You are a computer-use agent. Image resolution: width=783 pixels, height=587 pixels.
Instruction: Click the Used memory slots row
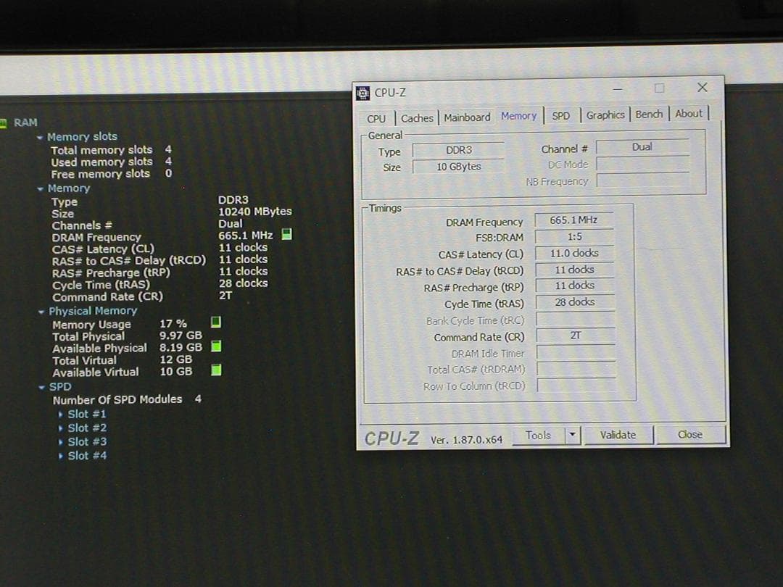tap(112, 162)
